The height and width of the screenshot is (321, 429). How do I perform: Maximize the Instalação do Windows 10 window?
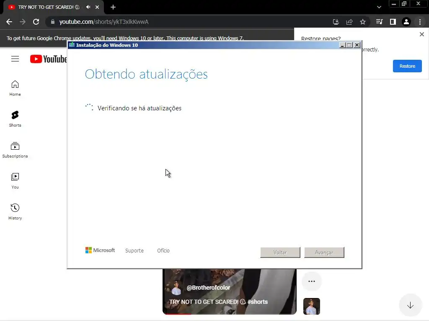pyautogui.click(x=349, y=45)
